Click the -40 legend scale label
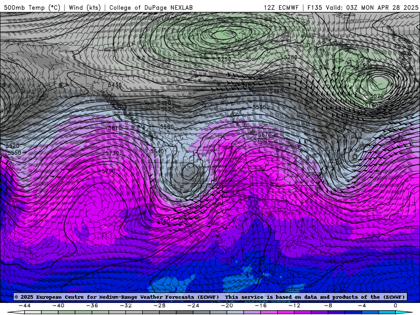 click(x=58, y=306)
